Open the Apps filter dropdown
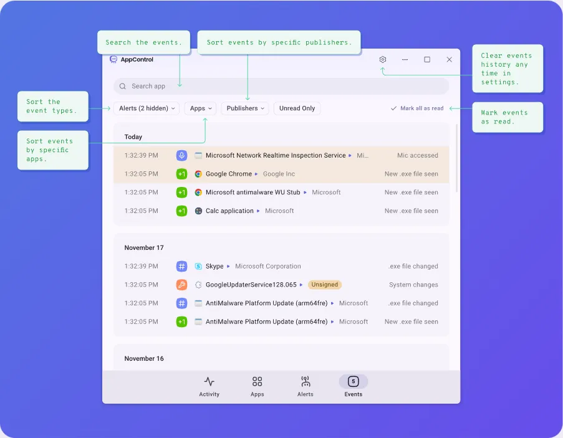 200,108
